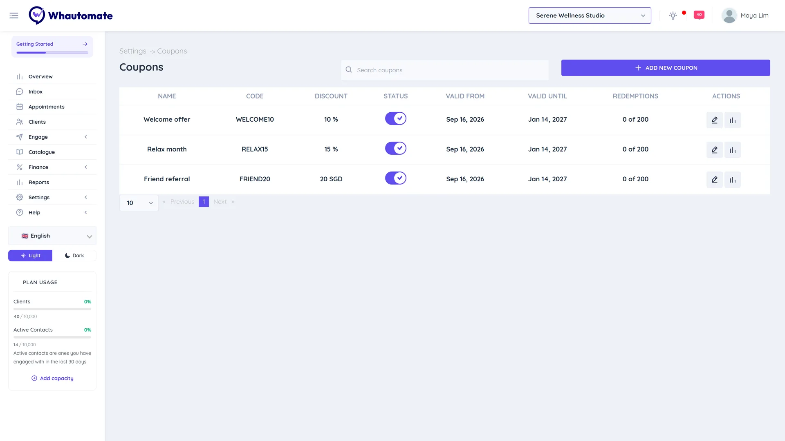The width and height of the screenshot is (785, 441).
Task: Edit the Welcome offer coupon
Action: (714, 120)
